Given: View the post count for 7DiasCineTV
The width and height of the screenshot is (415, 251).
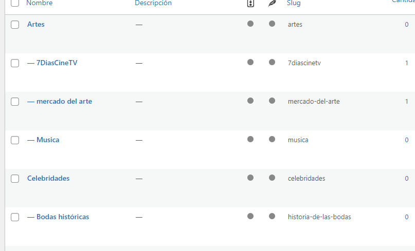Looking at the screenshot, I should point(407,63).
